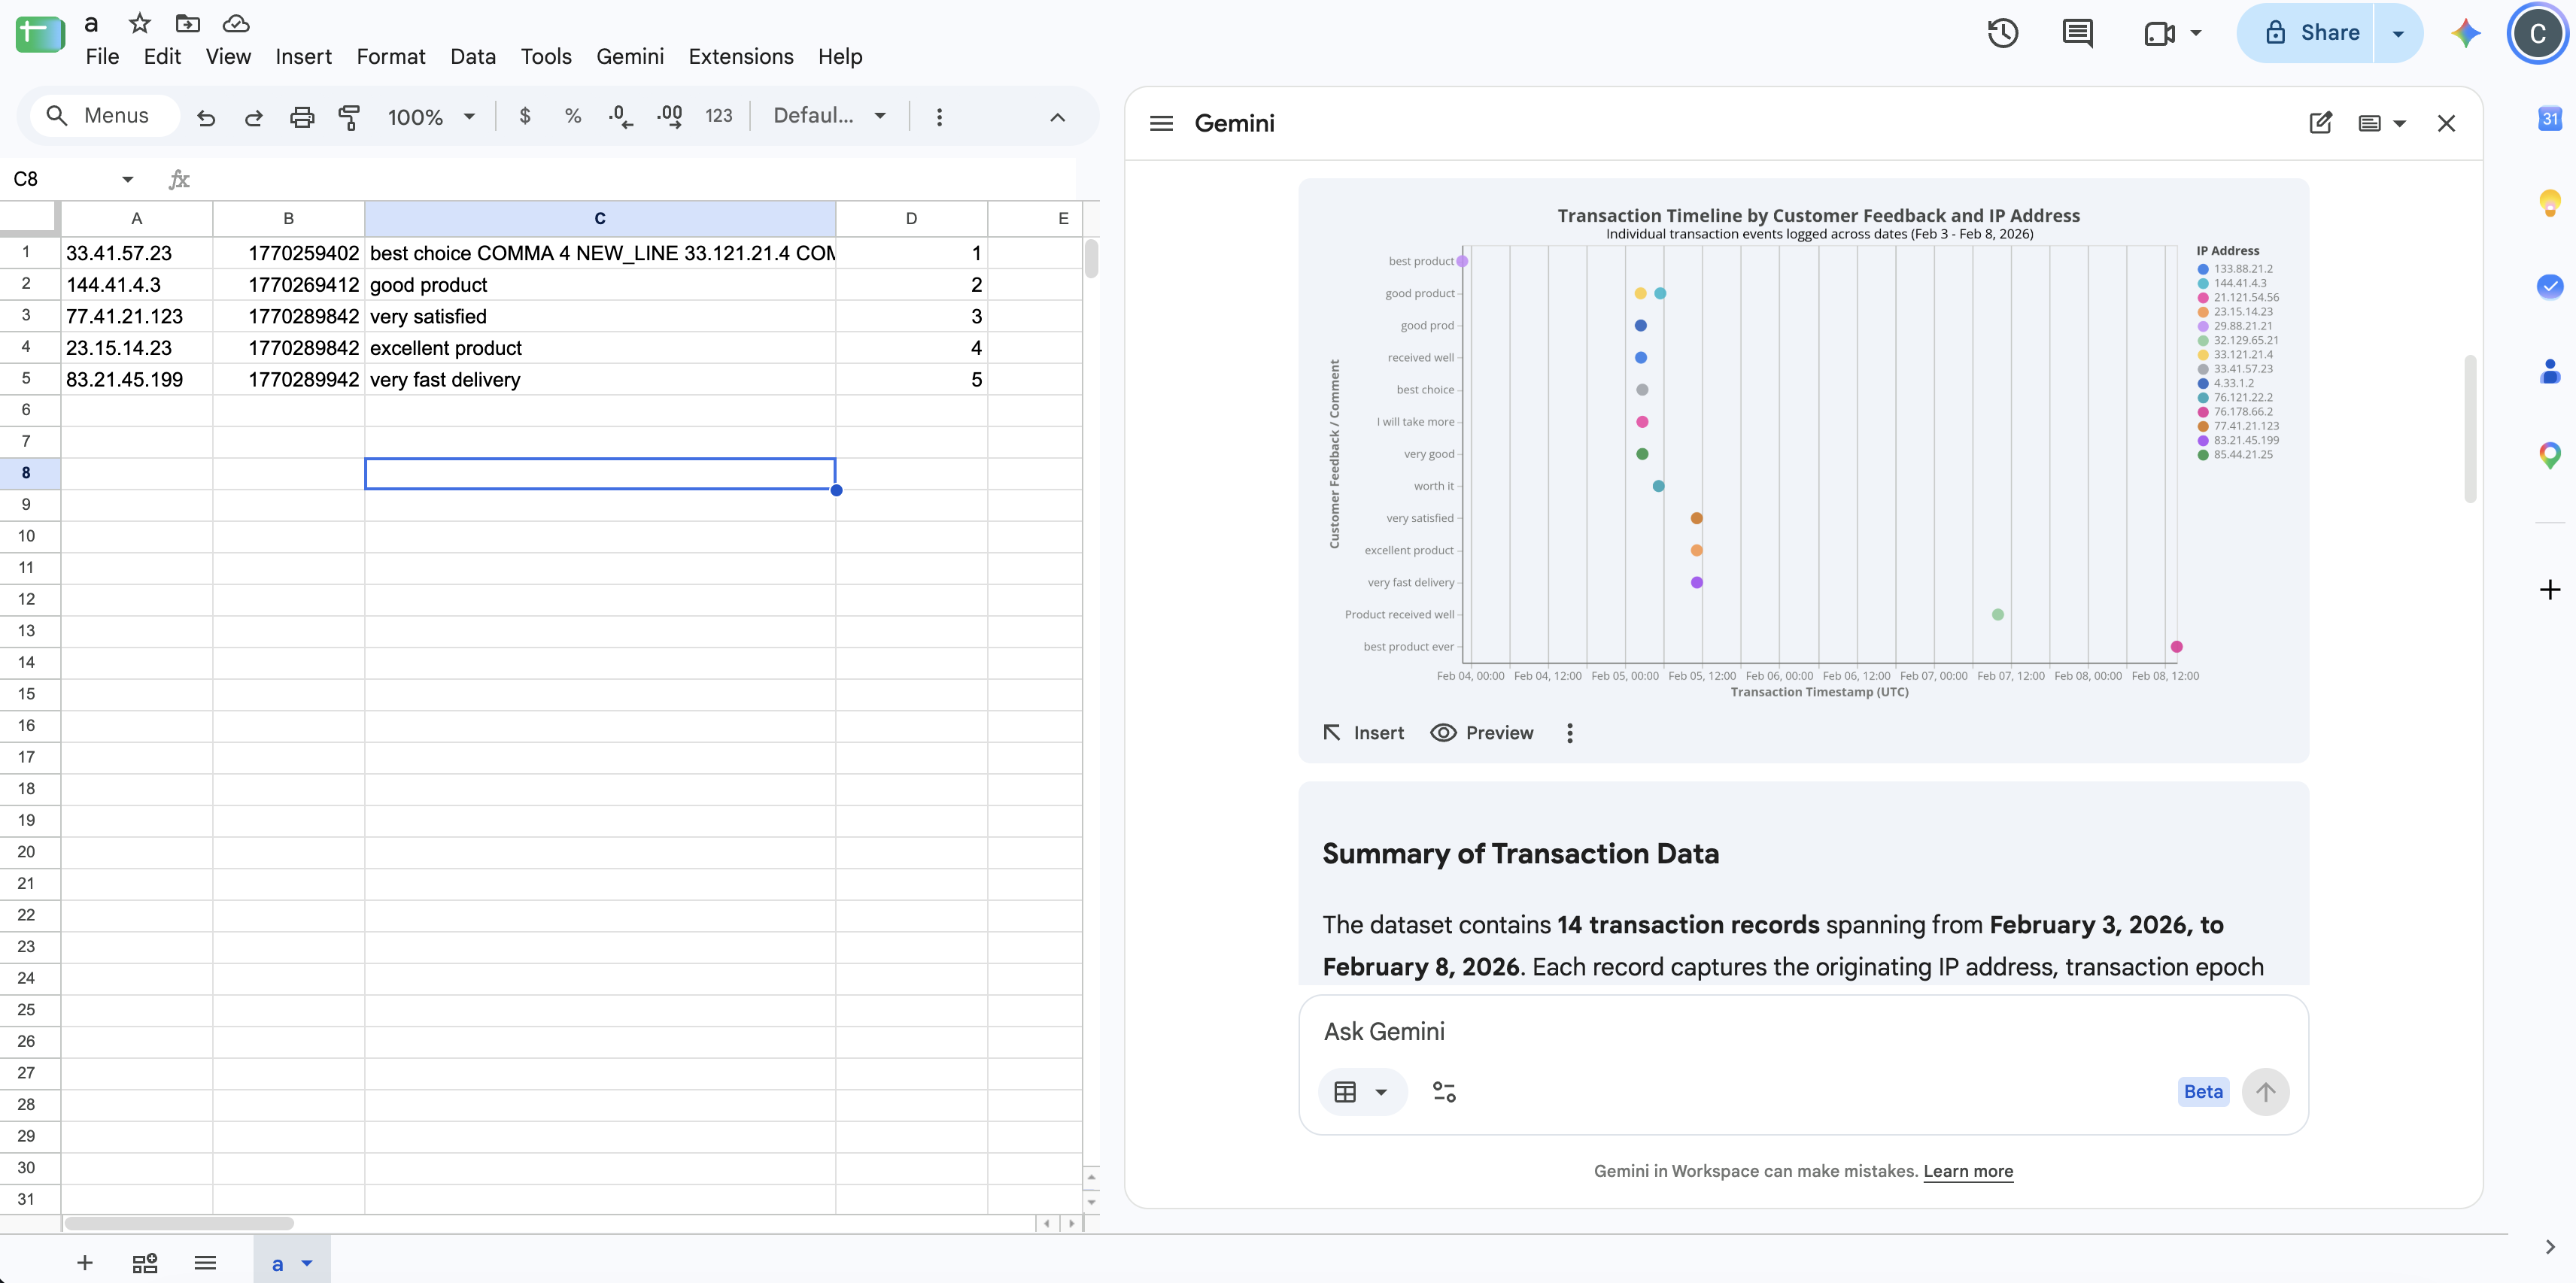
Task: Print the spreadsheet
Action: [x=302, y=117]
